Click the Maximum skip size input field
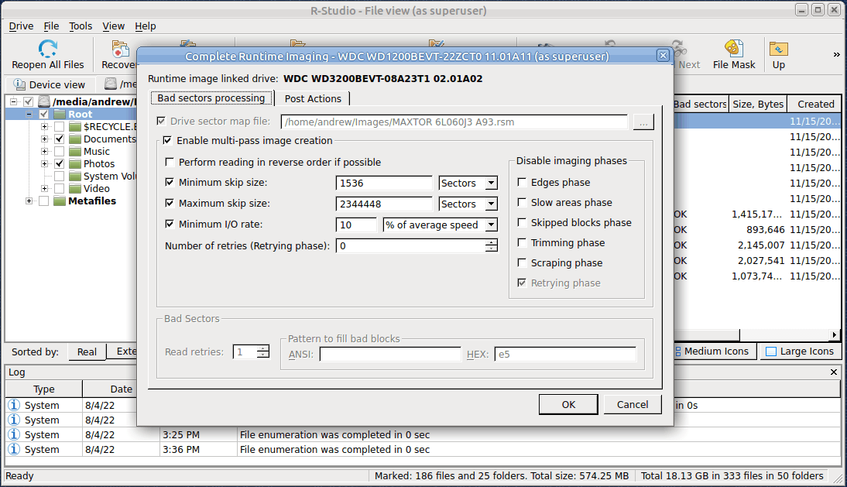The height and width of the screenshot is (487, 847). coord(384,204)
